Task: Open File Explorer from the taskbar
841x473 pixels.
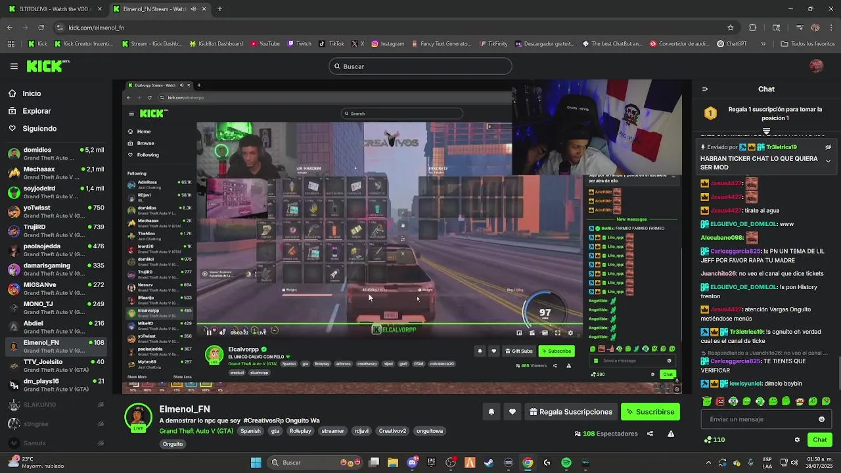Action: coord(392,462)
